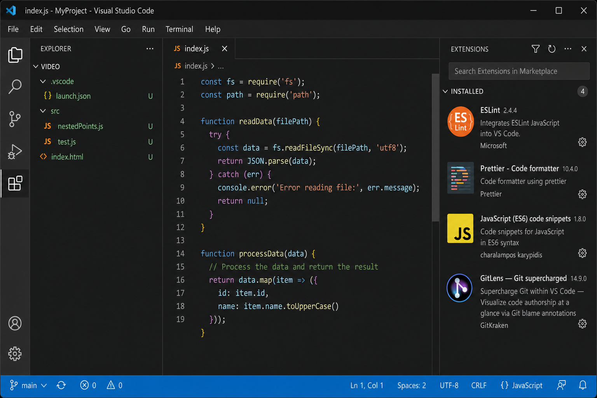Open the File menu

coord(13,29)
